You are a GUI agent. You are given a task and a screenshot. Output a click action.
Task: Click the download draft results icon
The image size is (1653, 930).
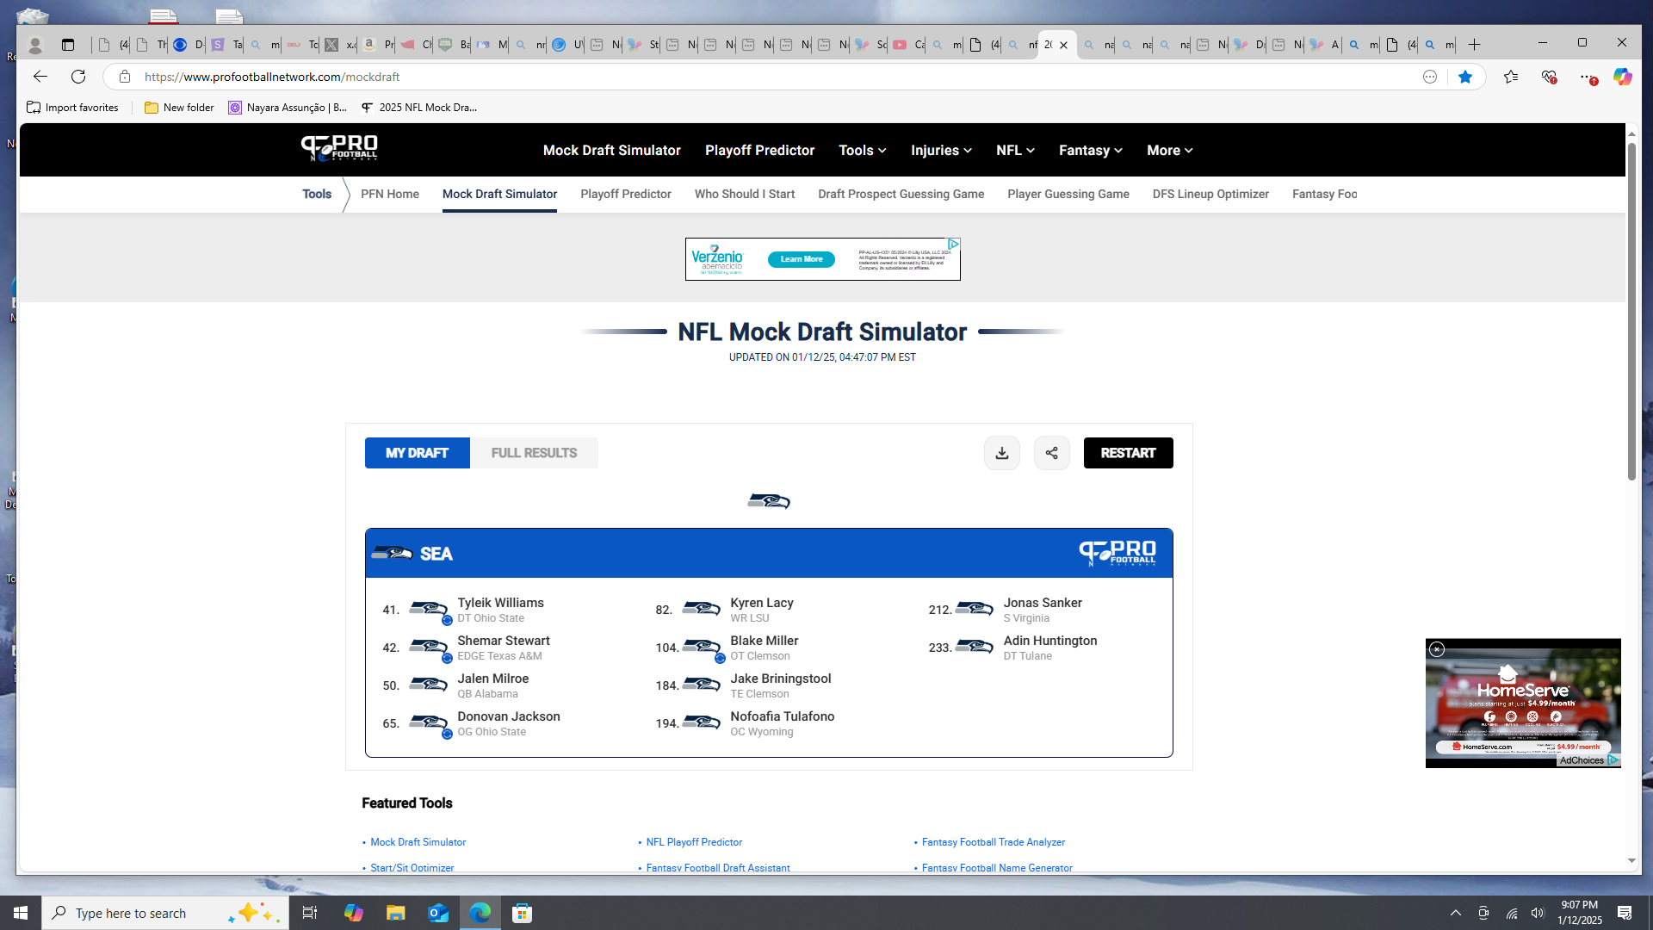pos(1001,453)
